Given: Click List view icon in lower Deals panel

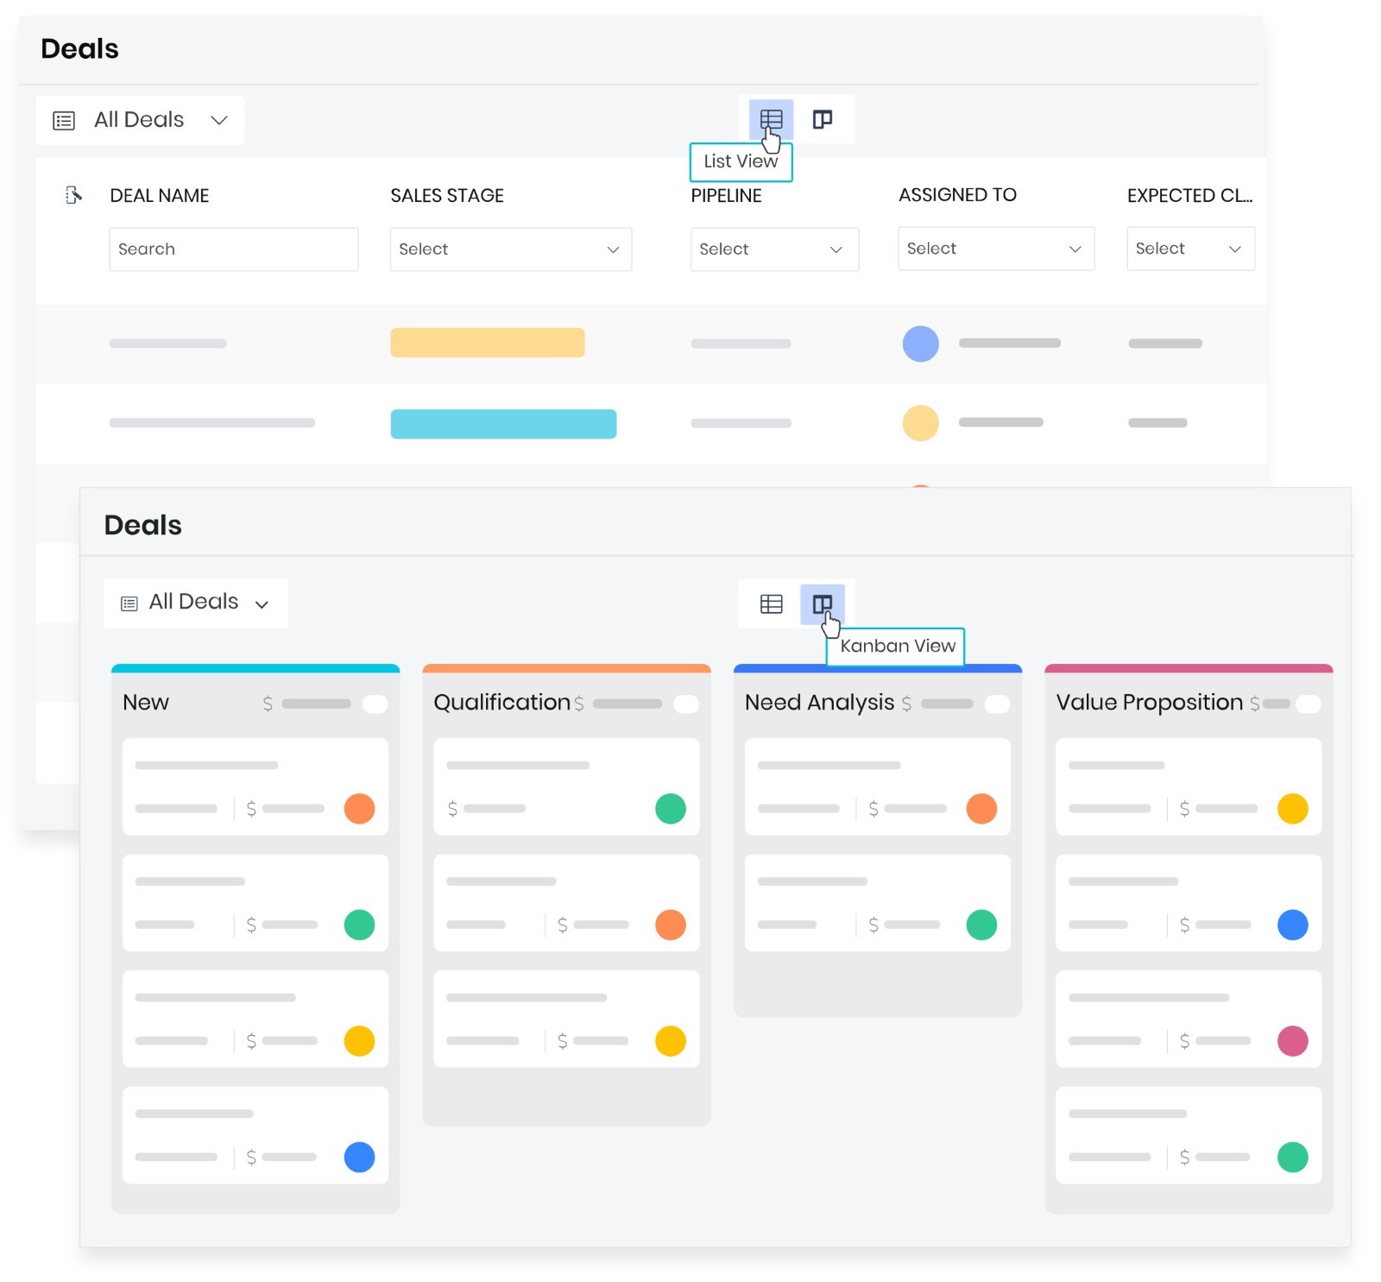Looking at the screenshot, I should click(771, 603).
